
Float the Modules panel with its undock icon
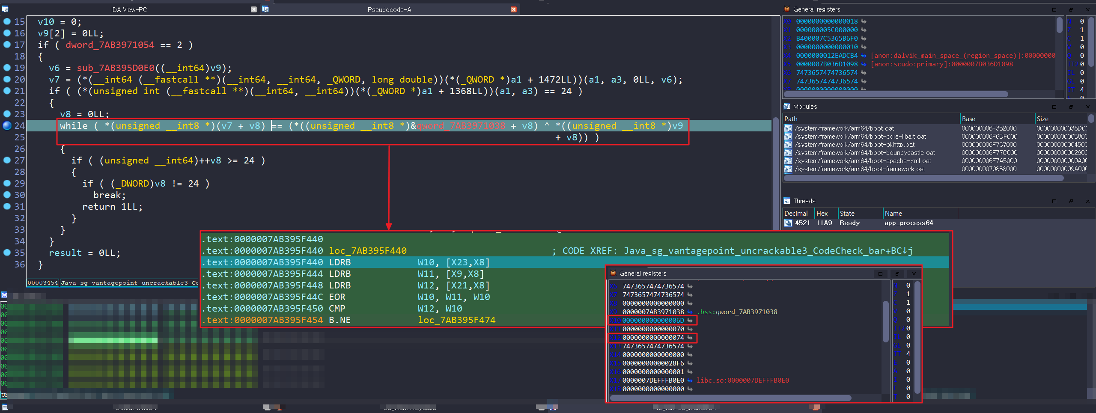(x=1071, y=107)
